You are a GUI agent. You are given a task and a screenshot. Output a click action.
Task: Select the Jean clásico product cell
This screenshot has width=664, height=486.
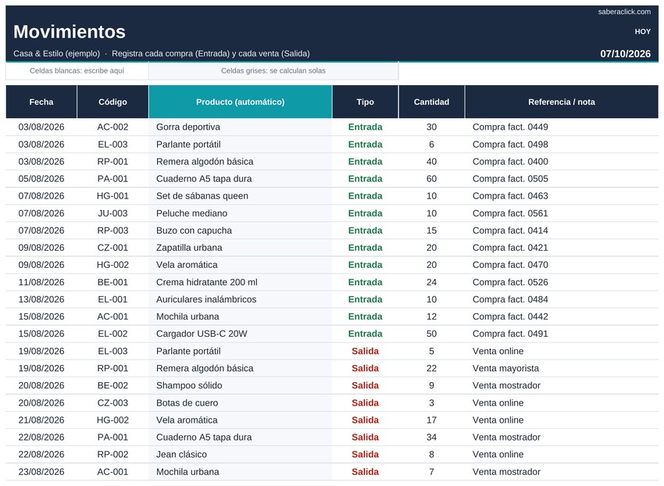click(240, 455)
